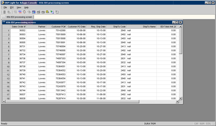Select the 856 EDI processing screen tab
The width and height of the screenshot is (216, 126).
click(18, 17)
